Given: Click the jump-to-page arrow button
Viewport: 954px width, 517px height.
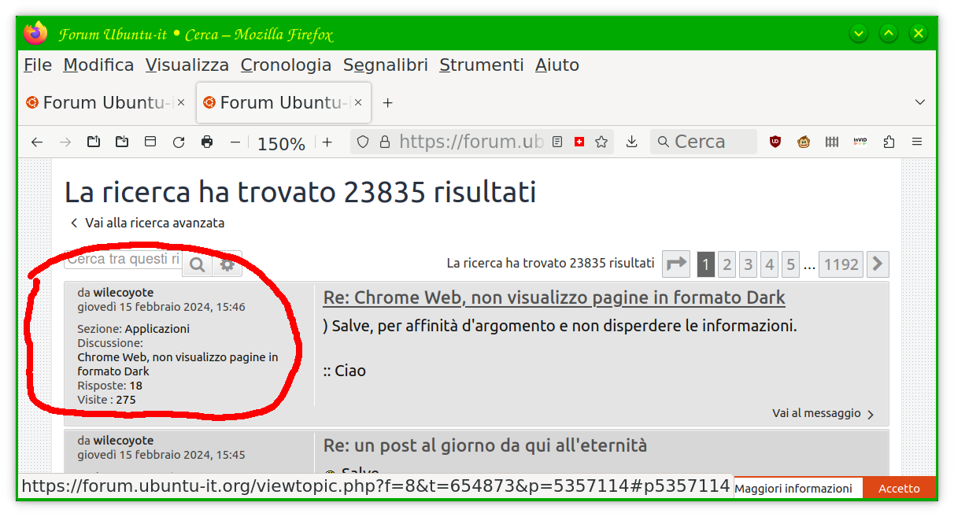Looking at the screenshot, I should (x=676, y=264).
